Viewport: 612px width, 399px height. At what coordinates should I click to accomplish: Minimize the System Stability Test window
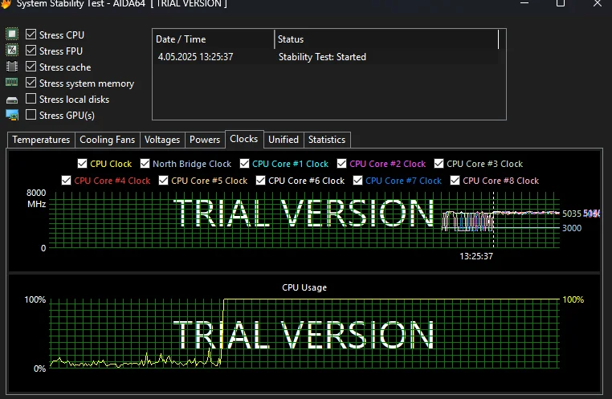(x=524, y=3)
